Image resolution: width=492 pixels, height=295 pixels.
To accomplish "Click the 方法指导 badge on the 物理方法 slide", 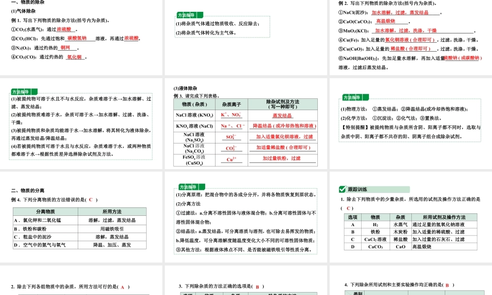I will click(x=351, y=97).
